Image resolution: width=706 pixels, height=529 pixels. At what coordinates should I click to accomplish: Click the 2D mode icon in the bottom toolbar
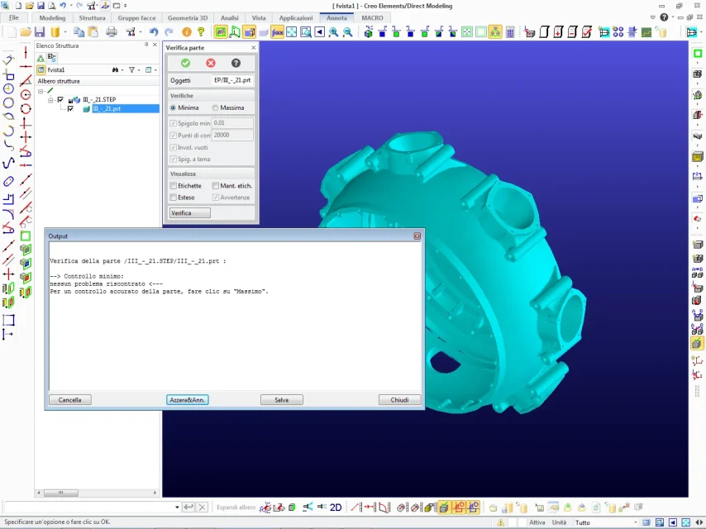336,508
